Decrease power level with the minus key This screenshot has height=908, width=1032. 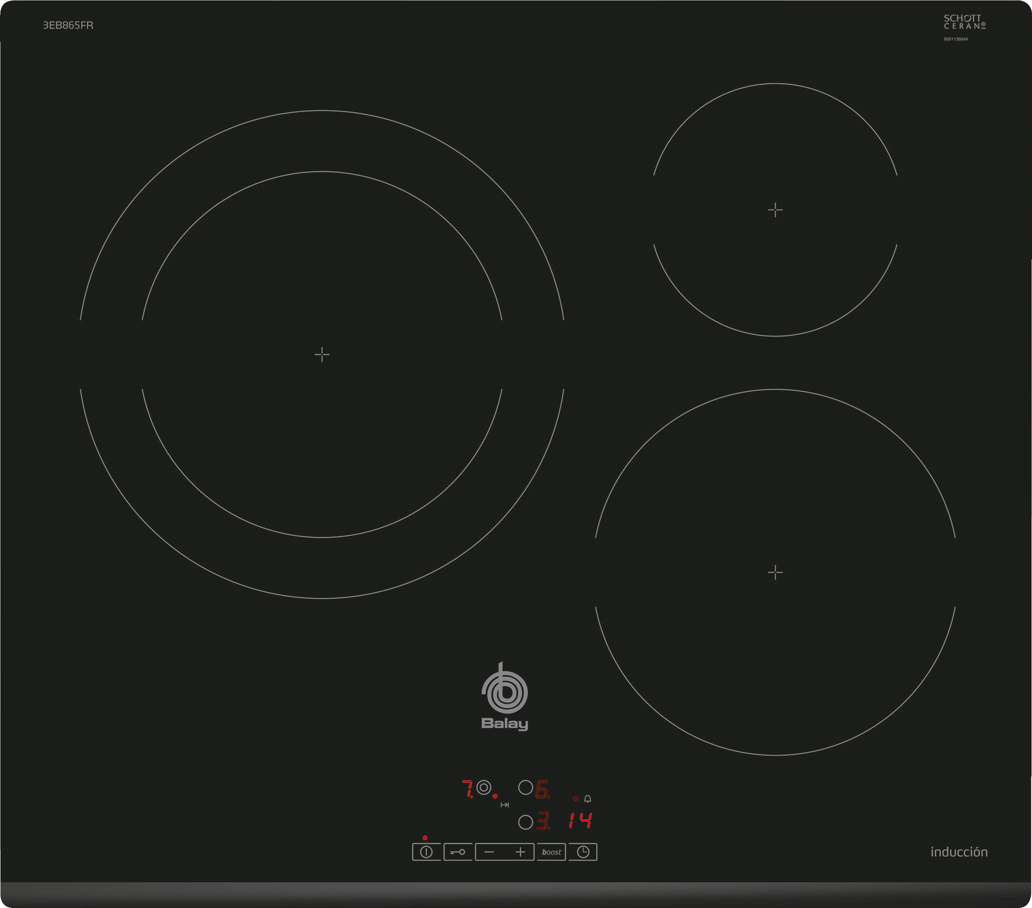489,852
